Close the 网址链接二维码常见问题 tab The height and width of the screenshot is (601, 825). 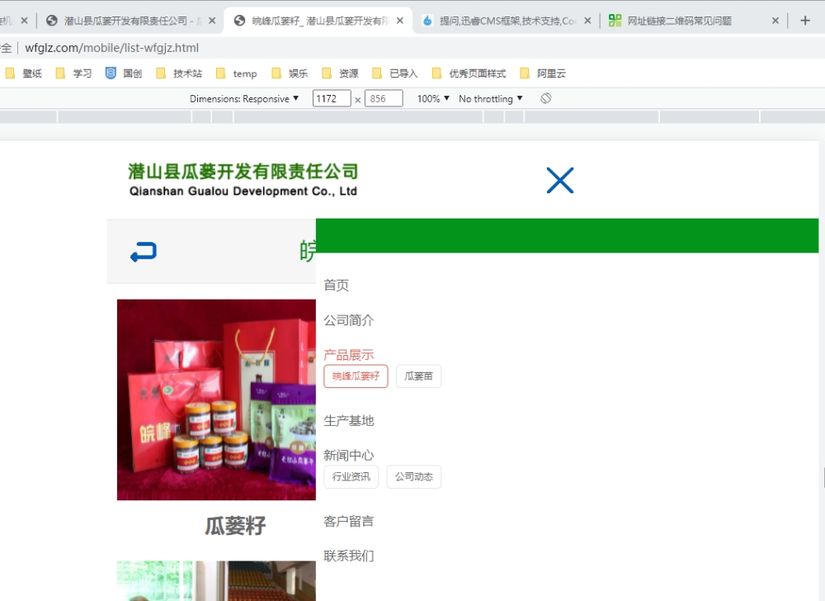coord(775,21)
